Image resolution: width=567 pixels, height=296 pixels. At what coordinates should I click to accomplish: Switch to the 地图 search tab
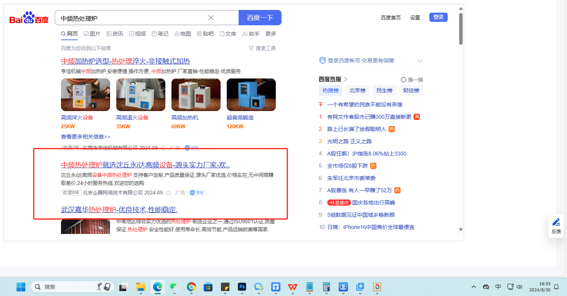(x=183, y=34)
